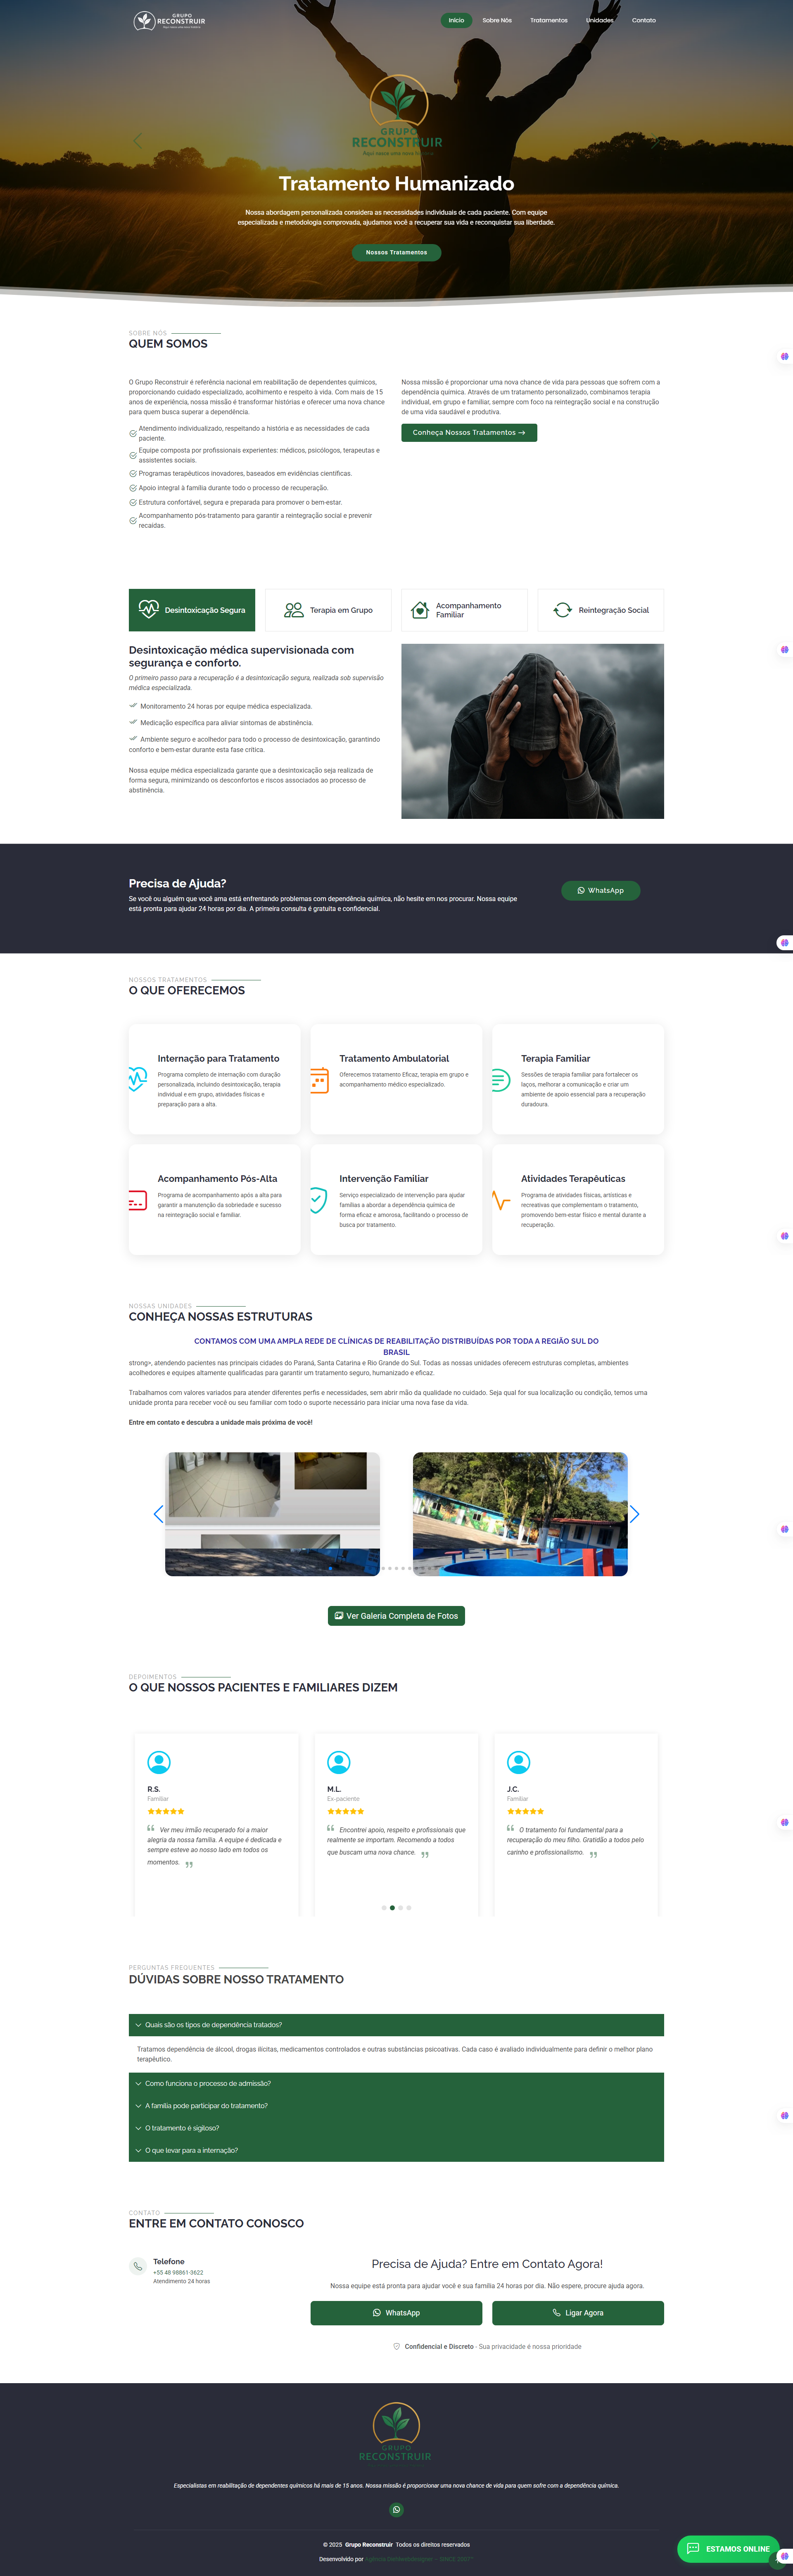This screenshot has height=2576, width=793.
Task: Click the Ver Galeria Completa de Fotos button
Action: tap(396, 1615)
